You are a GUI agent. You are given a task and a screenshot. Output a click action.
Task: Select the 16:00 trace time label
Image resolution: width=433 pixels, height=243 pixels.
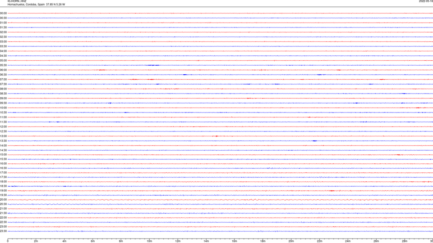(3, 164)
